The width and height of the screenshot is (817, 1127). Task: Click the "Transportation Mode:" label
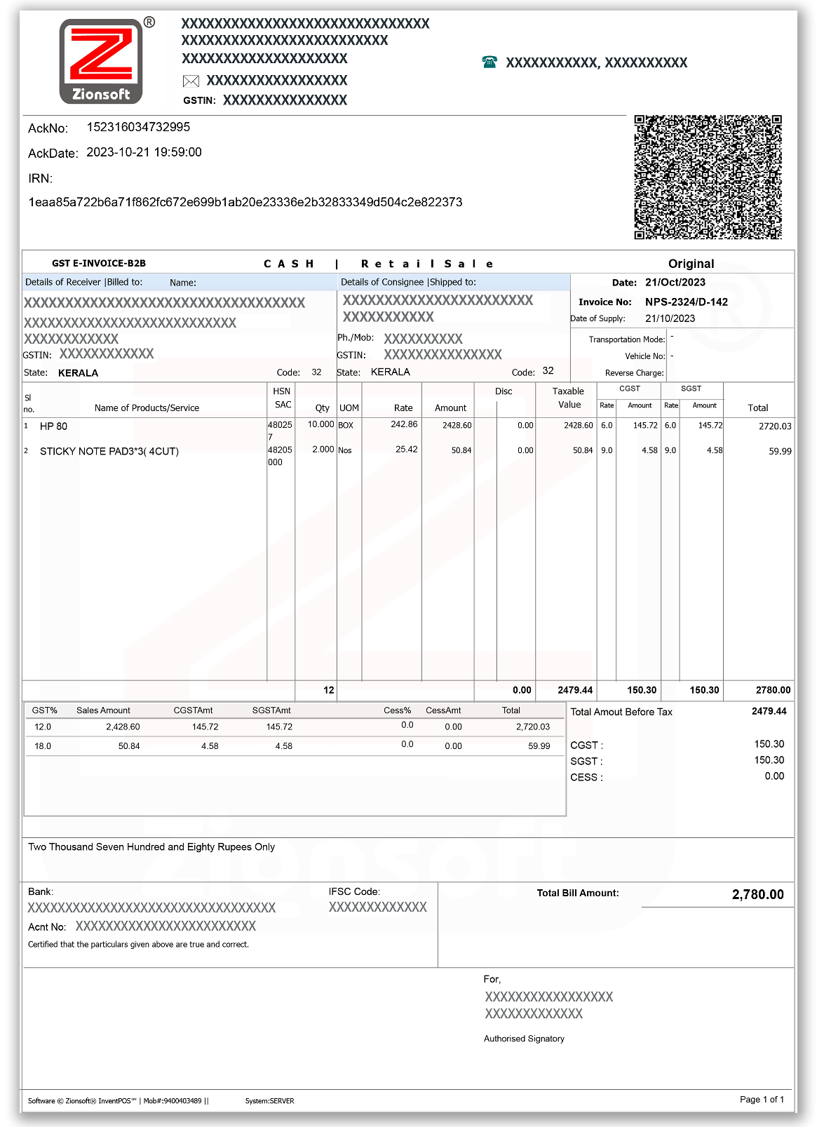pyautogui.click(x=627, y=339)
